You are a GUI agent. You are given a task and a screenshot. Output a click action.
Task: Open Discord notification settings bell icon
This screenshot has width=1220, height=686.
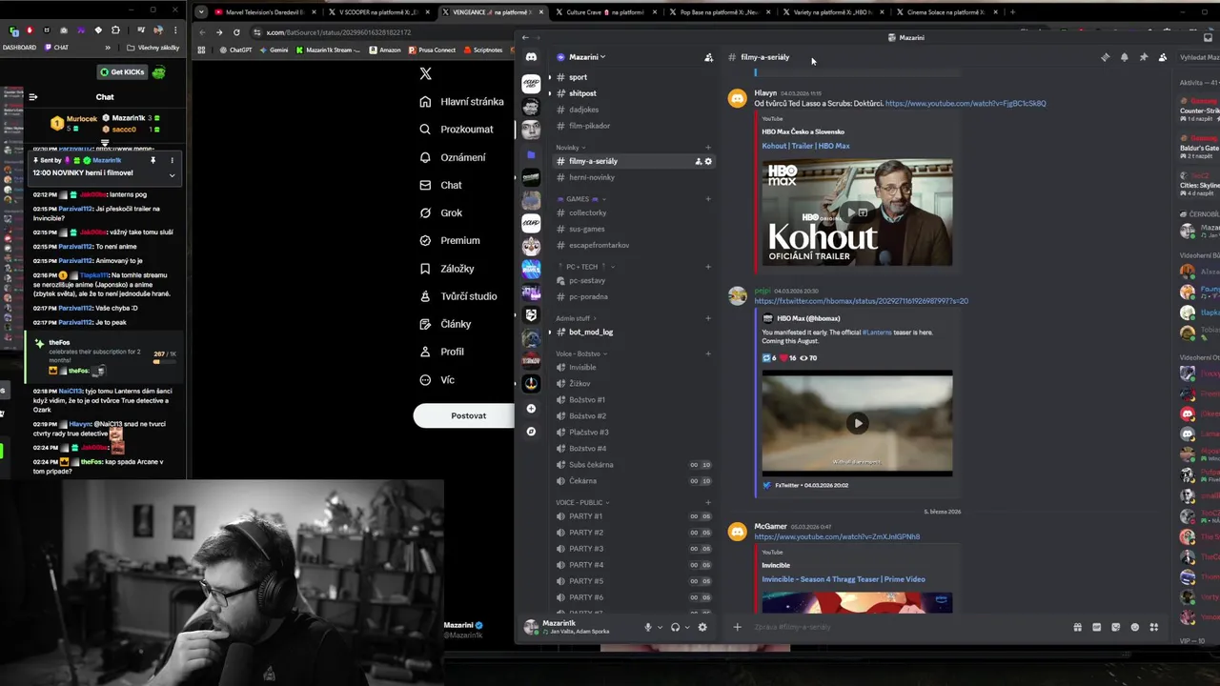[x=1124, y=57]
